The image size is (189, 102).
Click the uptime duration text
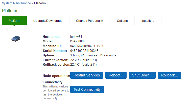93,55
